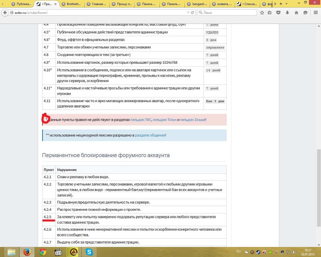Bookmark this page with the star icon

[262, 13]
